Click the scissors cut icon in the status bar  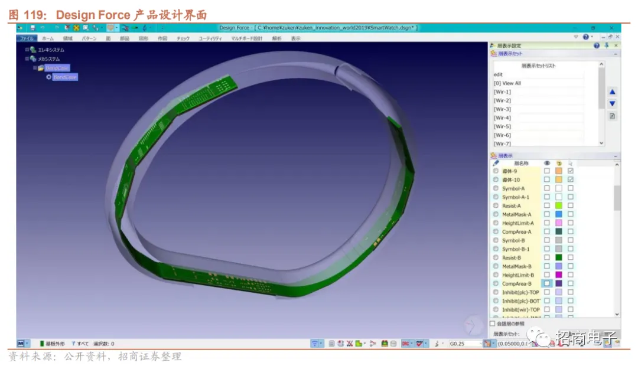(x=373, y=344)
